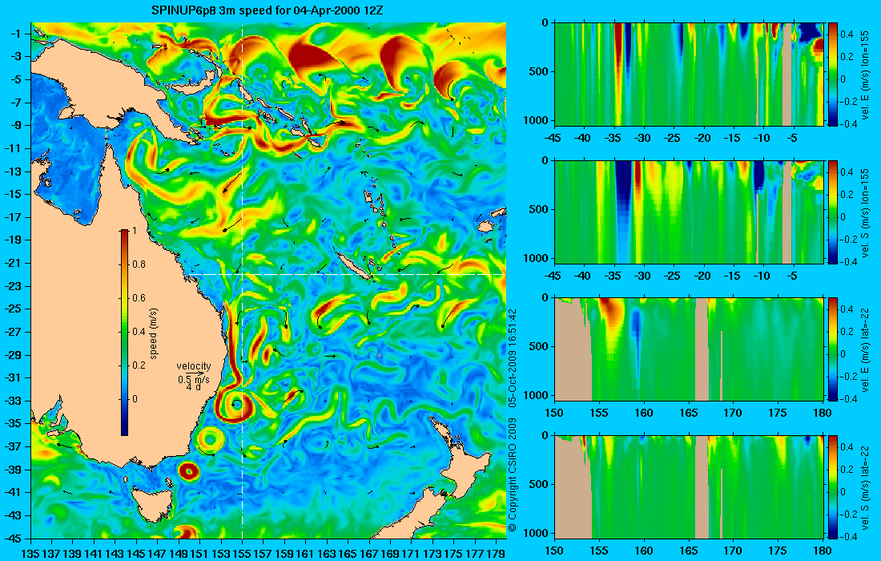Click 180 on the bottom-right panel longitude axis
Viewport: 881px width, 561px height.
click(x=823, y=551)
